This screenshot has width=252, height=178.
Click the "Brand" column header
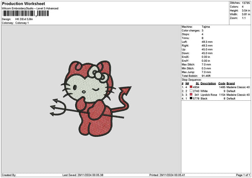[231, 84]
